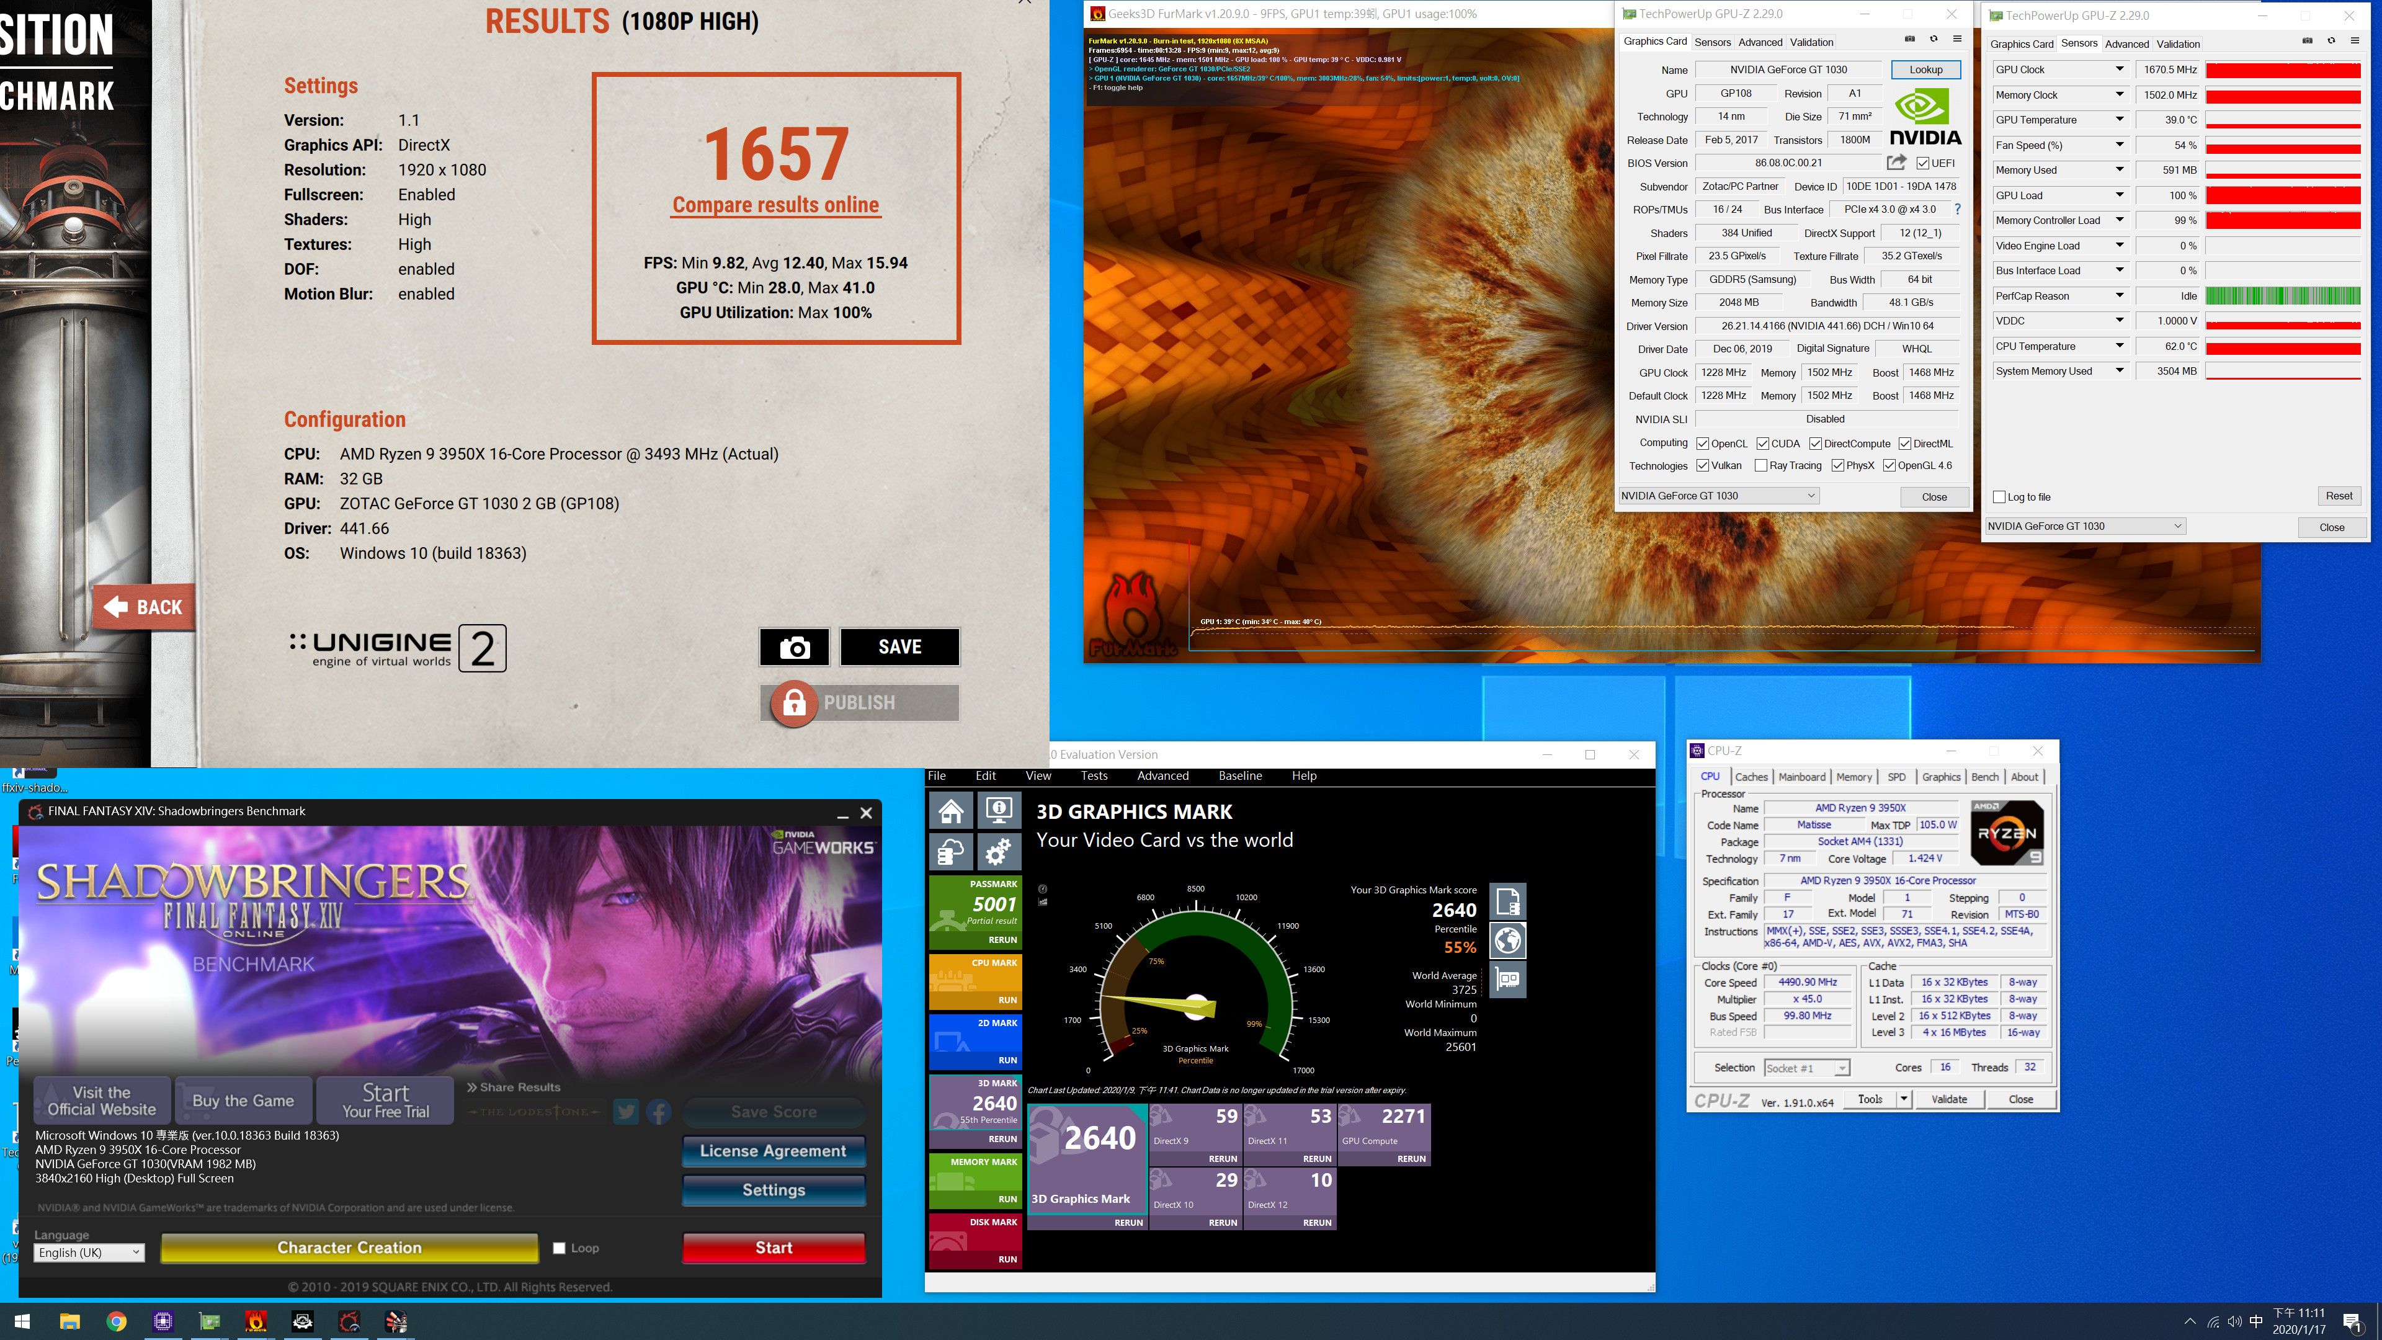Open PassMark settings gears icon
Screen dimensions: 2382x1340
tap(999, 852)
